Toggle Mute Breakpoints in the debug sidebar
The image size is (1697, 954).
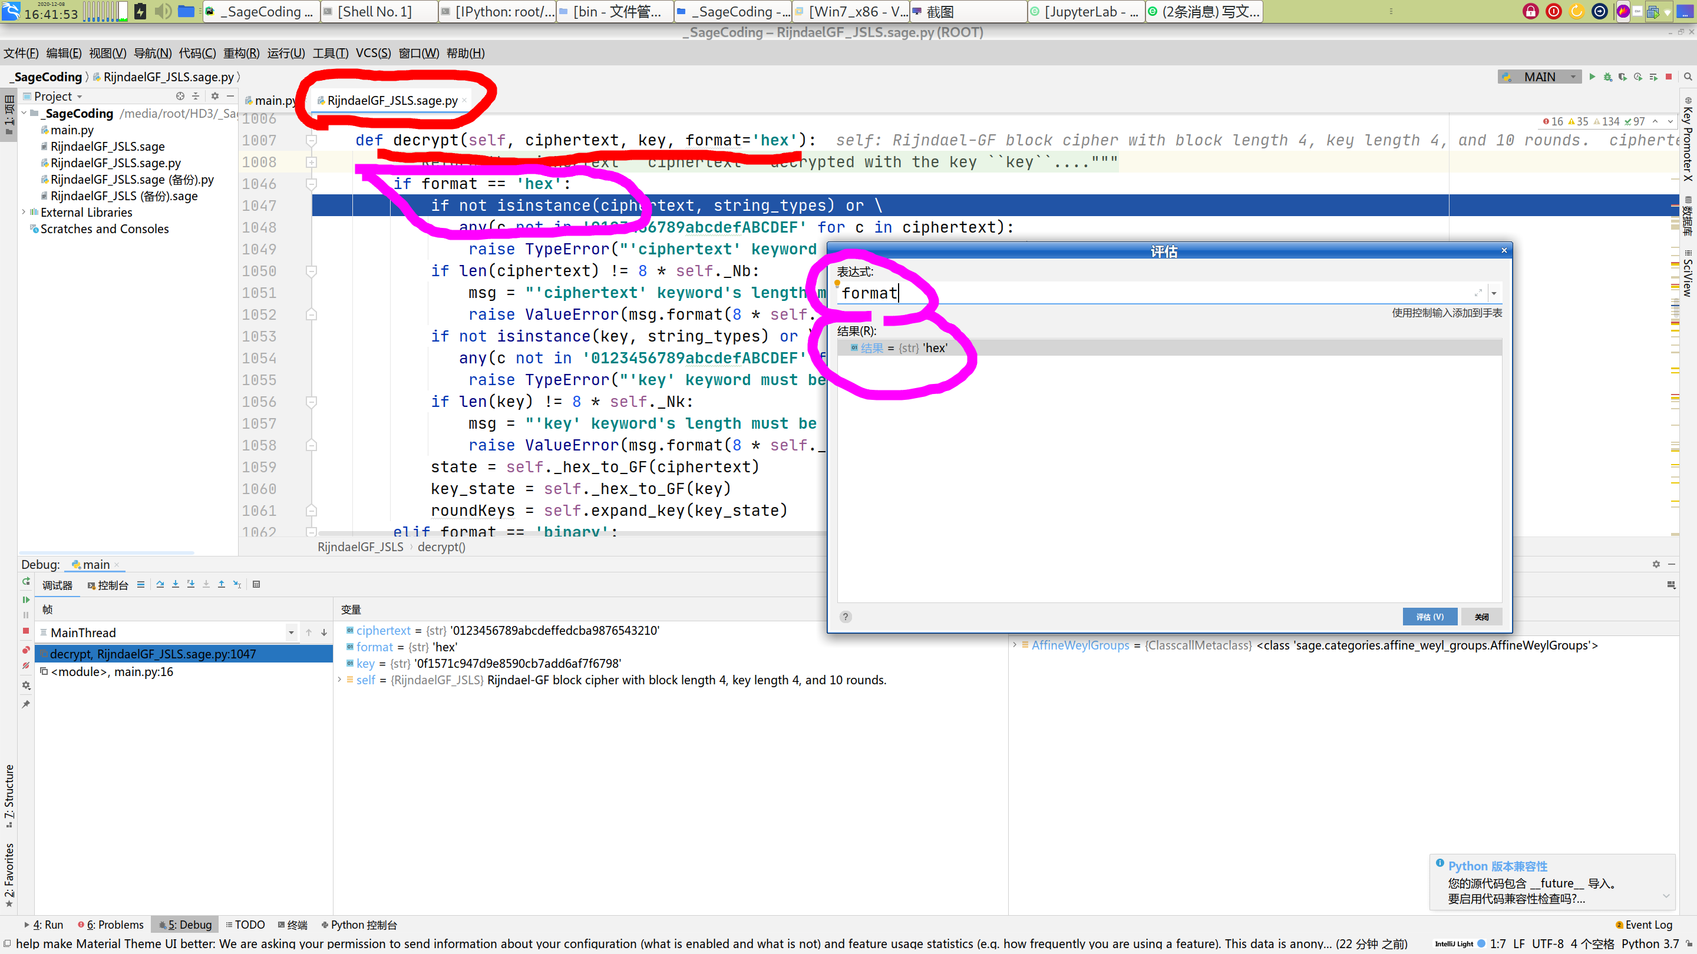click(26, 666)
